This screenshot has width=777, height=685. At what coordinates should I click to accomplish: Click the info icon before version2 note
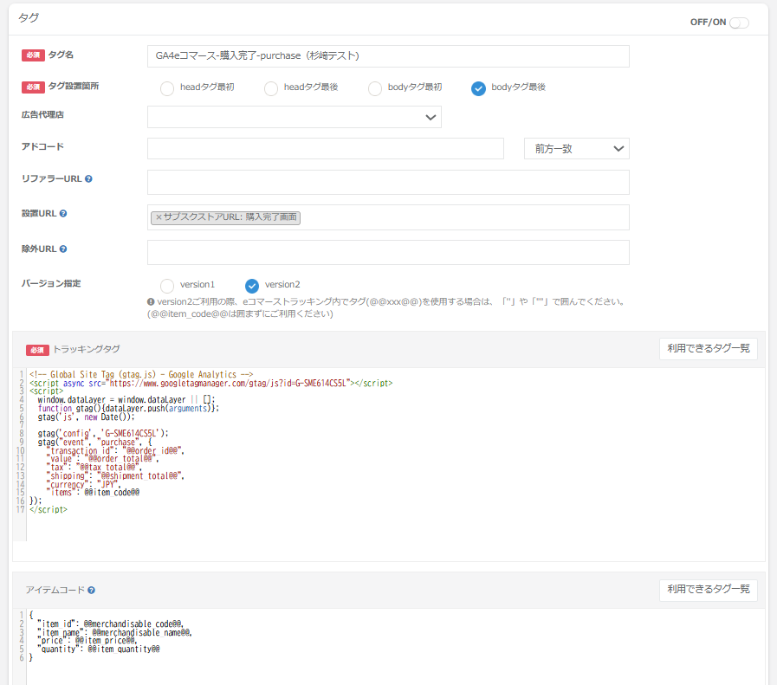click(151, 301)
